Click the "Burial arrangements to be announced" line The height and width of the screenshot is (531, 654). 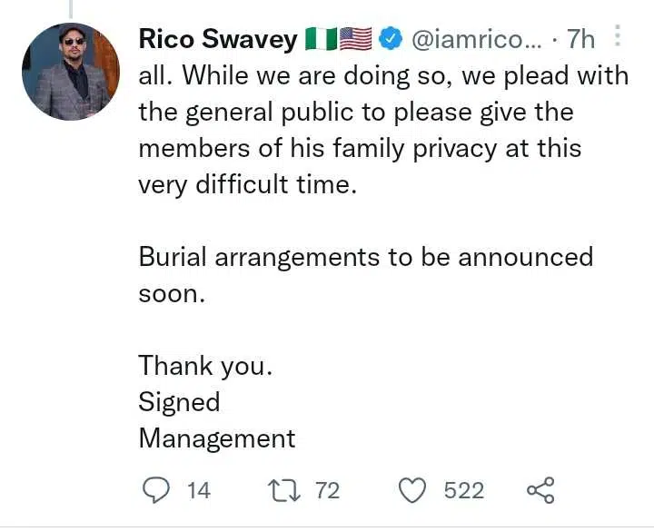pos(365,257)
